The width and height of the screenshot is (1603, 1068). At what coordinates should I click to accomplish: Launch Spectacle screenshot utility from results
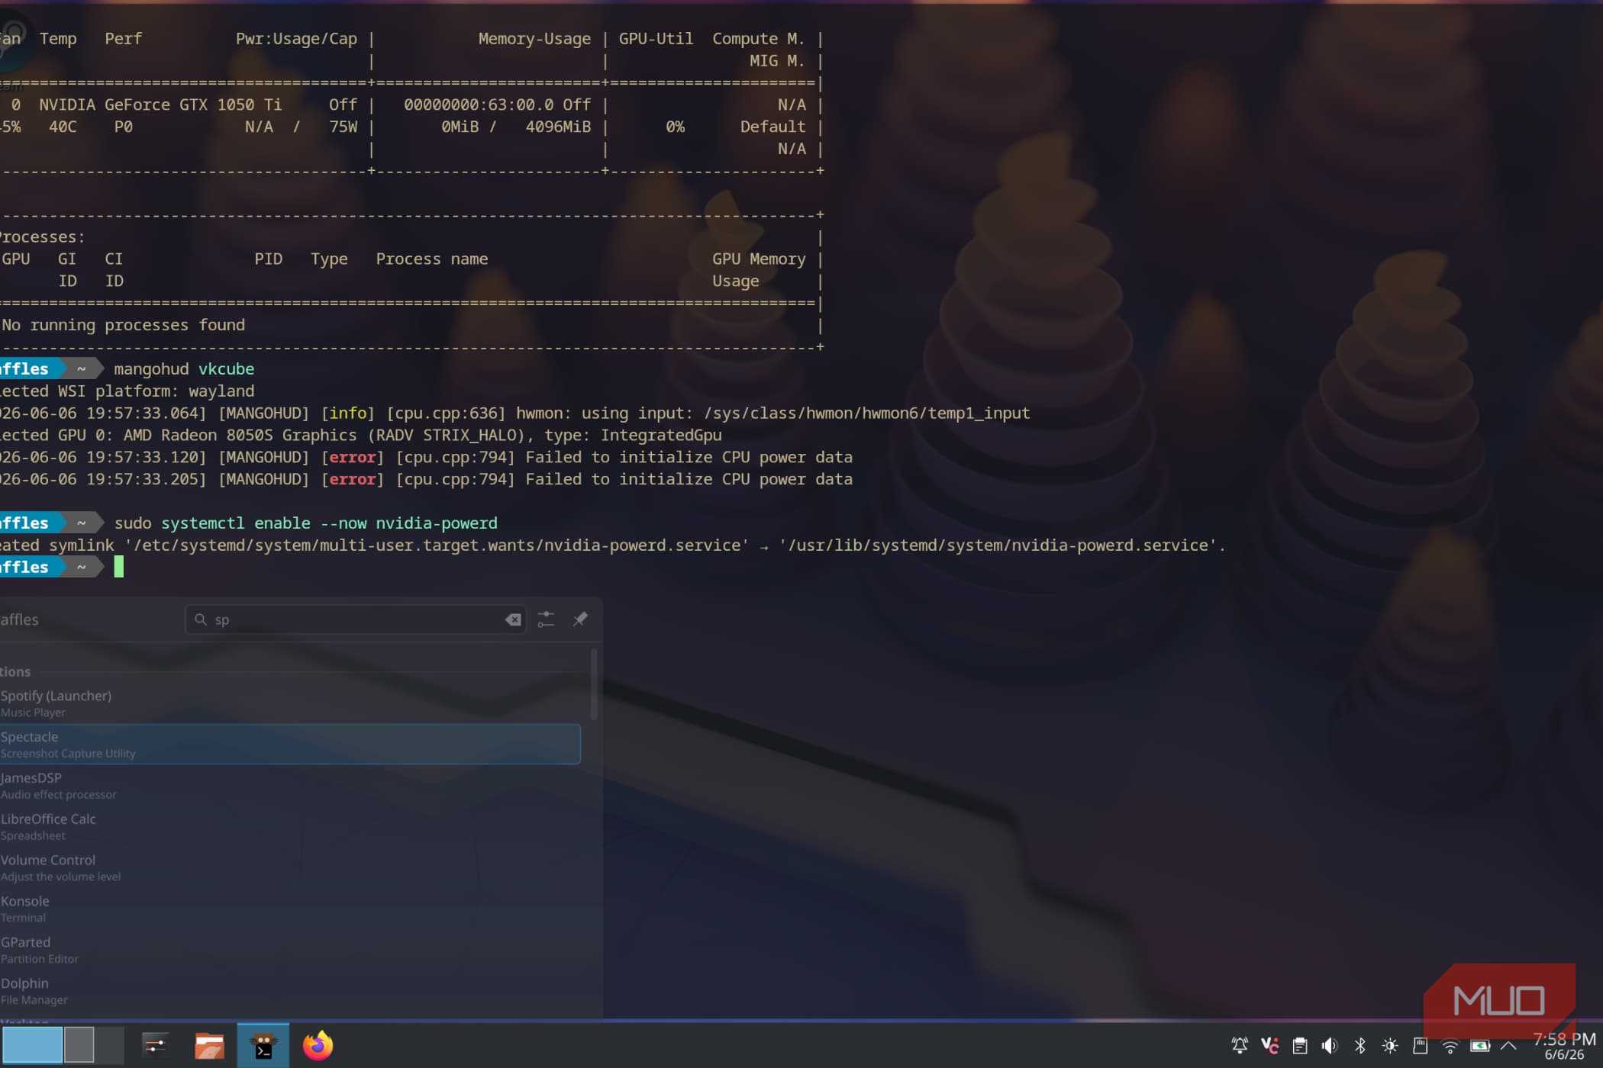pos(290,745)
